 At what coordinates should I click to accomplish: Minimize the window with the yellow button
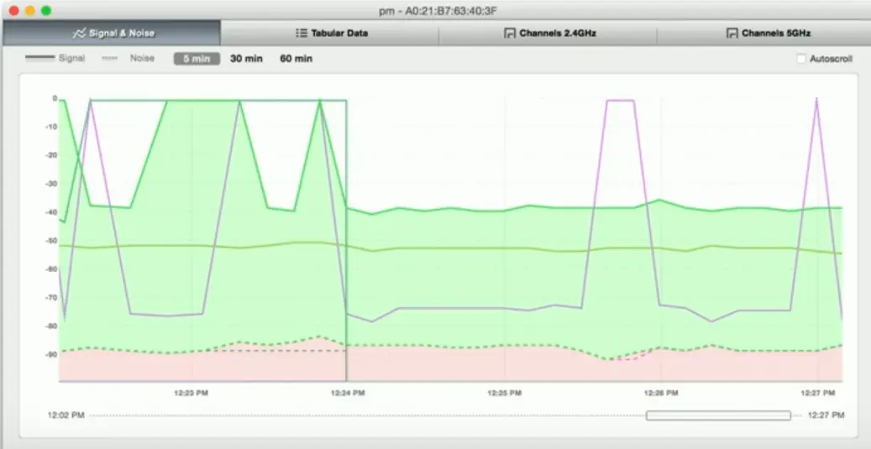pyautogui.click(x=29, y=11)
